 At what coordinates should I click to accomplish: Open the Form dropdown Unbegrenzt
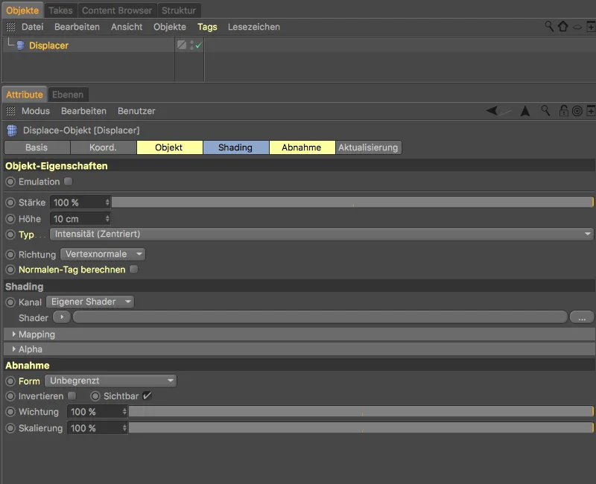pos(110,380)
